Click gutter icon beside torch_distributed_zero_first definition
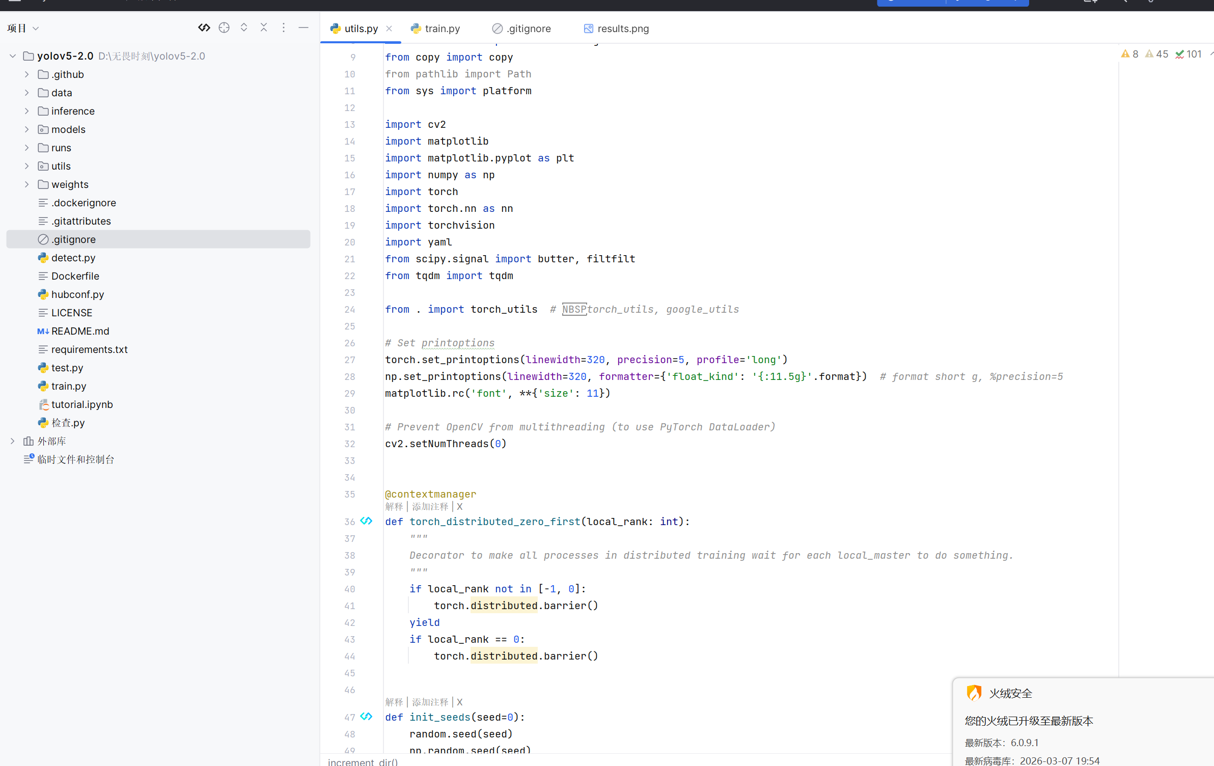This screenshot has height=766, width=1214. (x=367, y=521)
